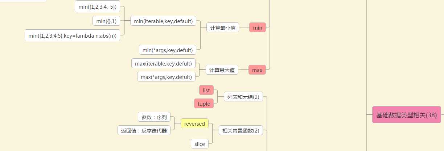Screen dimensions: 444x151
Task: Click the 计算最大值 node
Action: click(x=222, y=70)
